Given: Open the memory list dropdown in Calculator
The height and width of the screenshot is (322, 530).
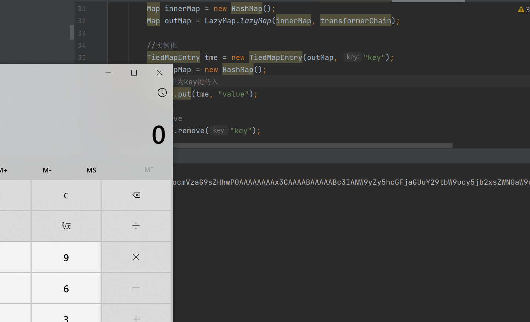Looking at the screenshot, I should [149, 170].
